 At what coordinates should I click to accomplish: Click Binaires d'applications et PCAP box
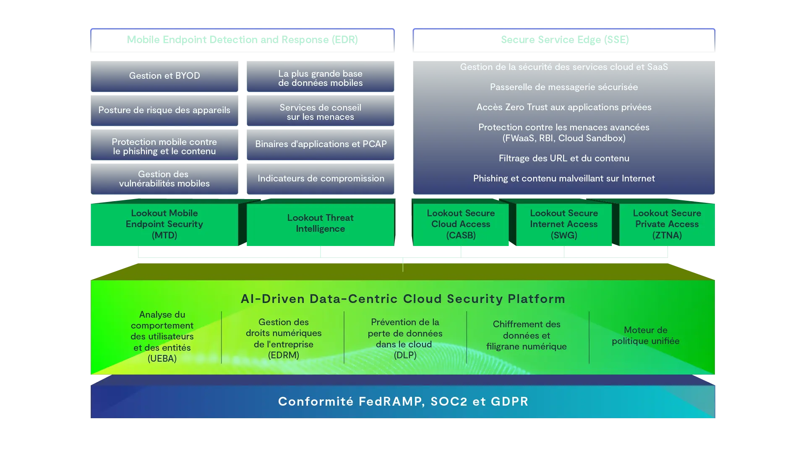321,145
